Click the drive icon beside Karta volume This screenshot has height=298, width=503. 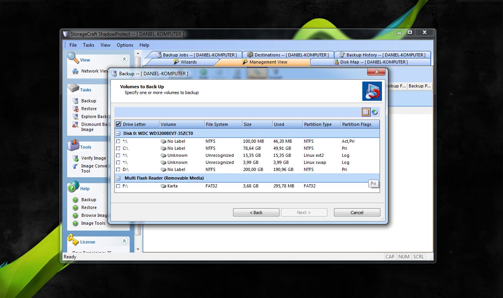pyautogui.click(x=163, y=186)
